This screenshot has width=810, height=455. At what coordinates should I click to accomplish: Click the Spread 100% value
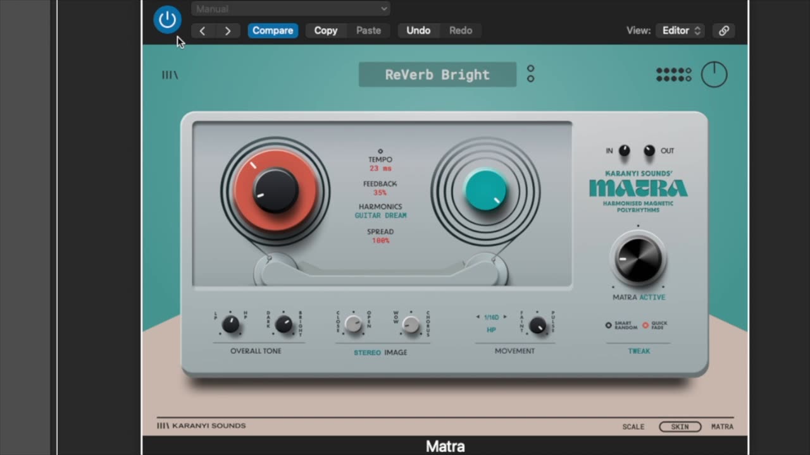point(380,241)
